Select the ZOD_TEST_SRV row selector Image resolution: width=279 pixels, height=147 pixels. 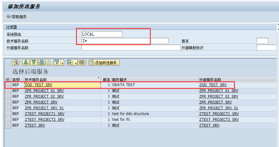[8, 85]
